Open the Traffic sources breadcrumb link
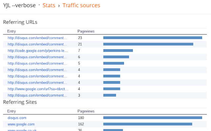The width and height of the screenshot is (211, 131). tap(81, 5)
